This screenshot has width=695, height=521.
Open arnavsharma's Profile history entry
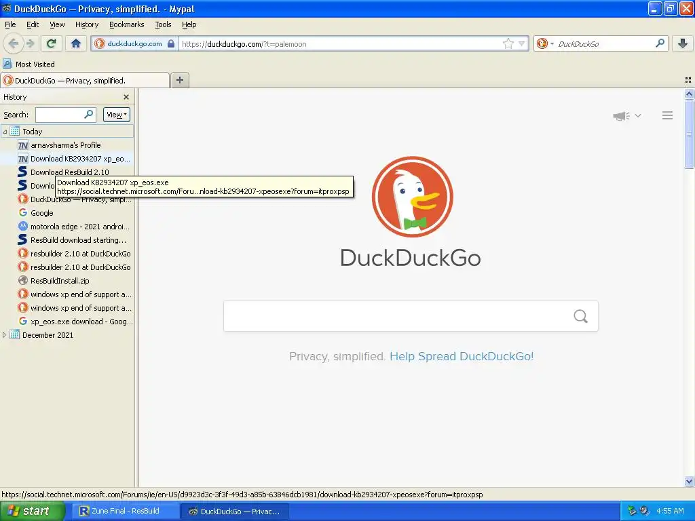point(66,145)
